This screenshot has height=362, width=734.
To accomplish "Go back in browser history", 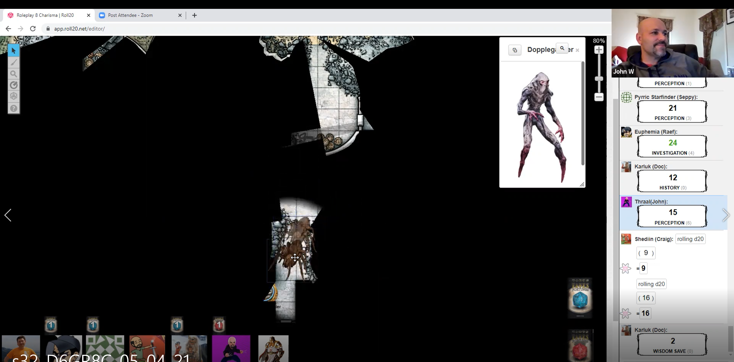I will click(x=8, y=29).
